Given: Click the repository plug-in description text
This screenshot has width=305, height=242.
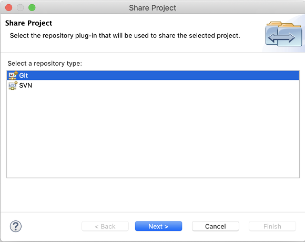Looking at the screenshot, I should pyautogui.click(x=125, y=36).
